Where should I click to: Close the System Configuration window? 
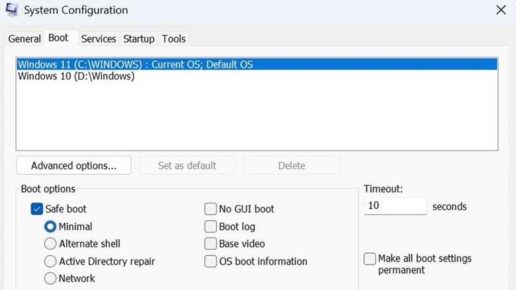pos(501,10)
